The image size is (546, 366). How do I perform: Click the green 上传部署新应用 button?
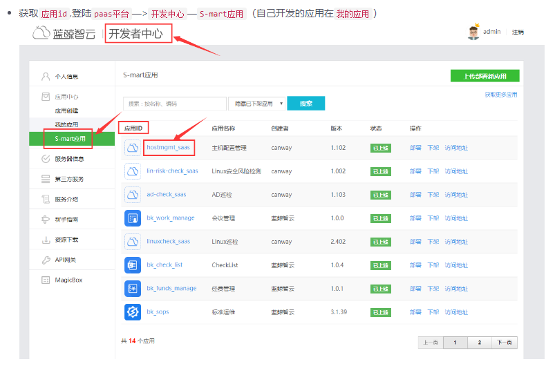(484, 76)
